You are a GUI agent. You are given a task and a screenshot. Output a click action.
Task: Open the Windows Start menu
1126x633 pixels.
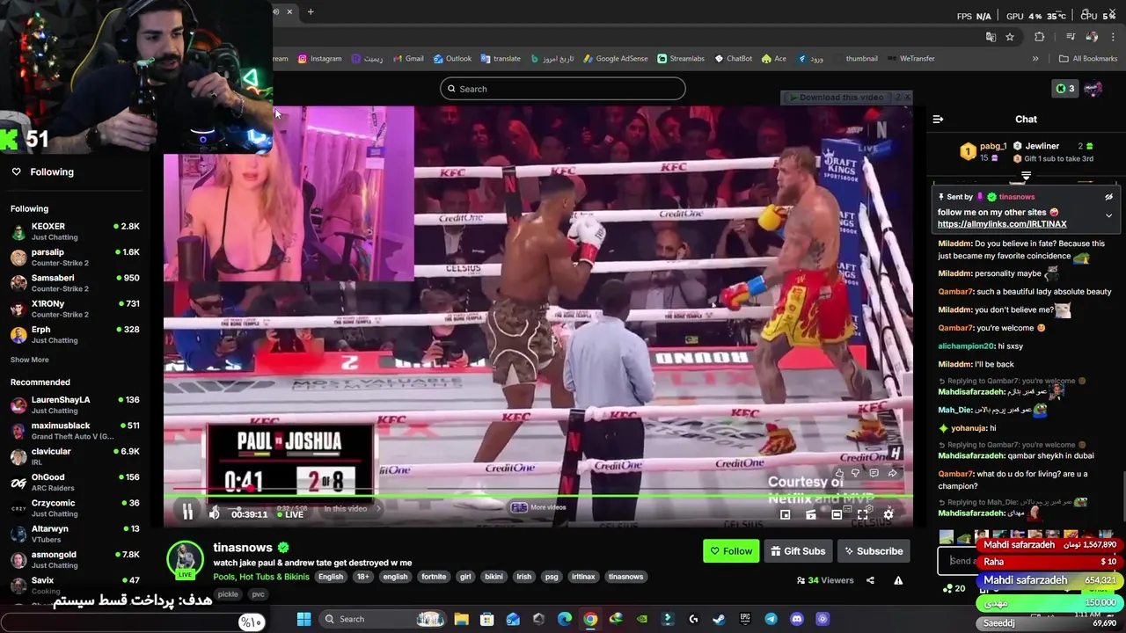303,619
